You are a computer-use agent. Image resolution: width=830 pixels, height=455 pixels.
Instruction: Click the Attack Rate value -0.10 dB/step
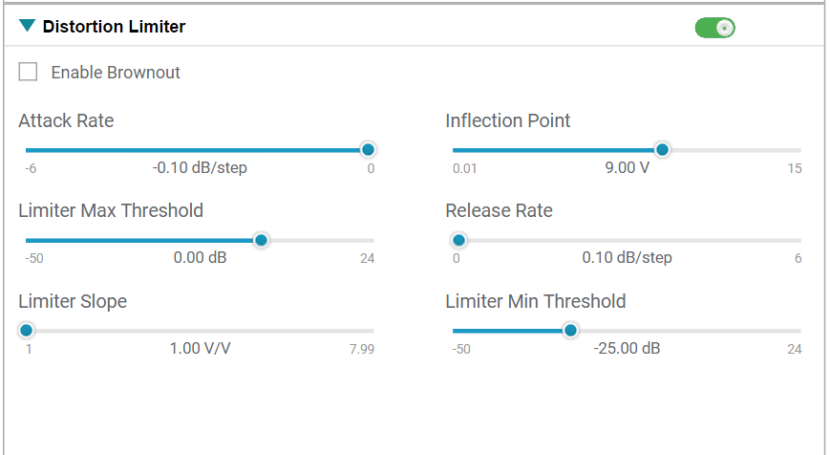pos(200,168)
